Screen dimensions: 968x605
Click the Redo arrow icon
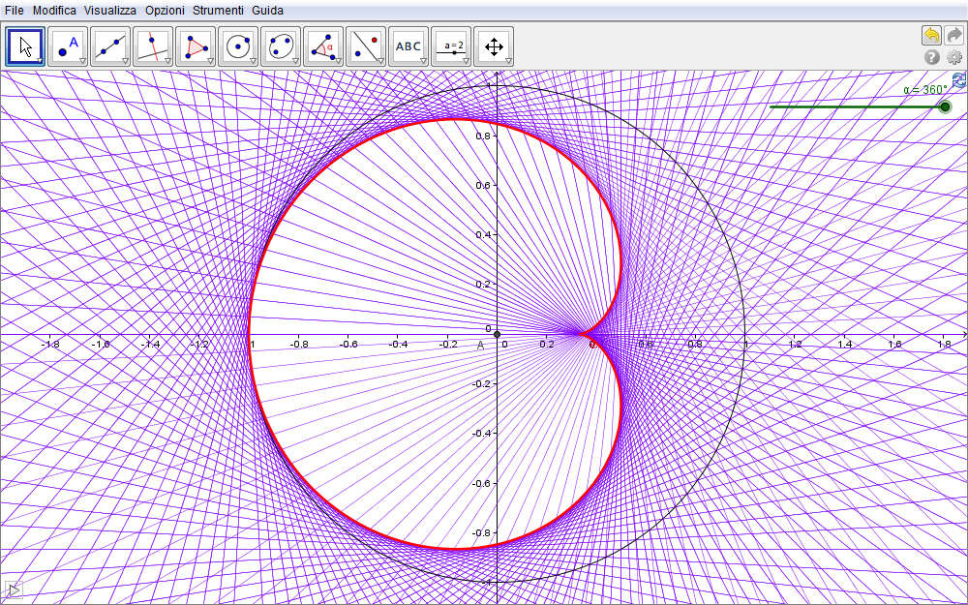(x=953, y=35)
